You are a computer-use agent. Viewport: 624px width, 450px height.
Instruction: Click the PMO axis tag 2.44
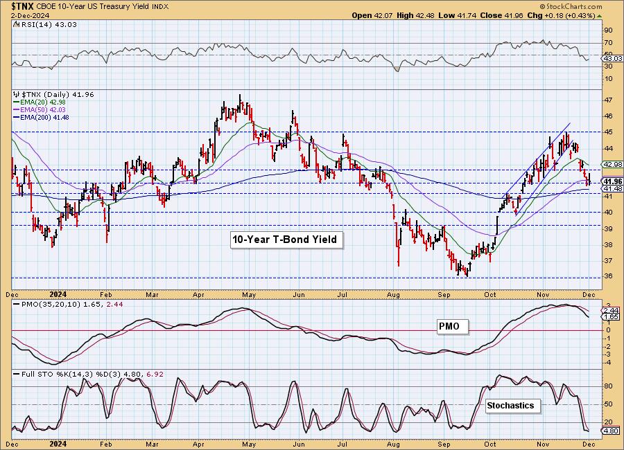click(x=612, y=310)
